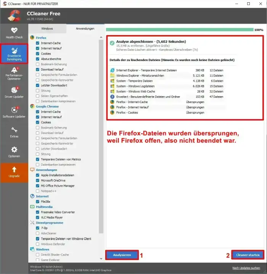This screenshot has width=267, height=274.
Task: Collapse the Windows category heading
Action: [43, 249]
